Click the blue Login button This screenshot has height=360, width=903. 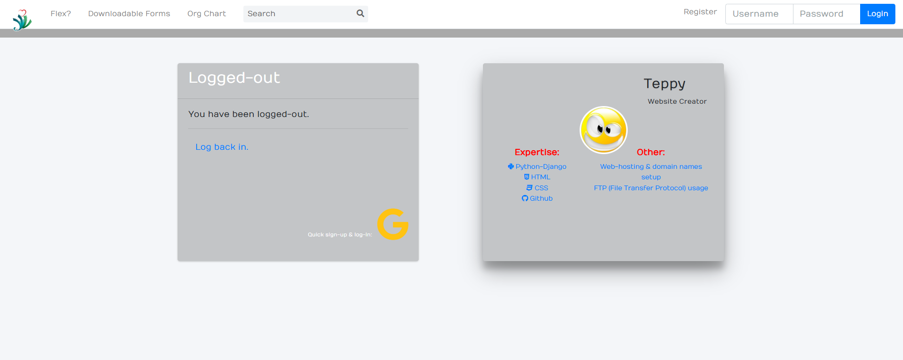[877, 14]
